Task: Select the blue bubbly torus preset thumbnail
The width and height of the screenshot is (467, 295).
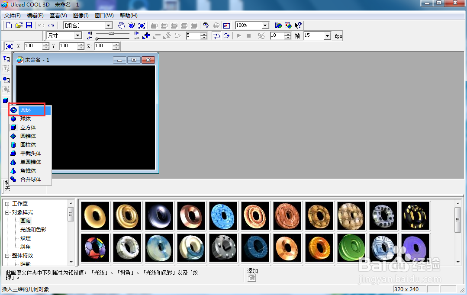Action: coord(223,216)
